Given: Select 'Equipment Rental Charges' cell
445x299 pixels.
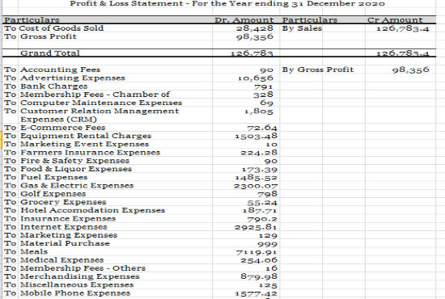Looking at the screenshot, I should coord(86,136).
